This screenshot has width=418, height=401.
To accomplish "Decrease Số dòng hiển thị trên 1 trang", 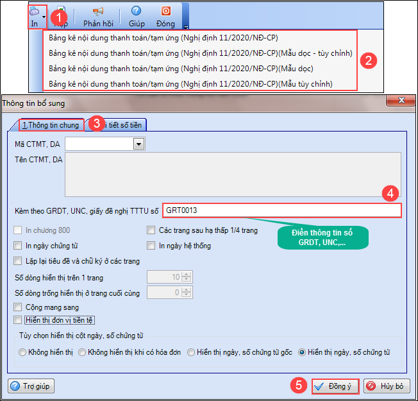I will [x=187, y=279].
